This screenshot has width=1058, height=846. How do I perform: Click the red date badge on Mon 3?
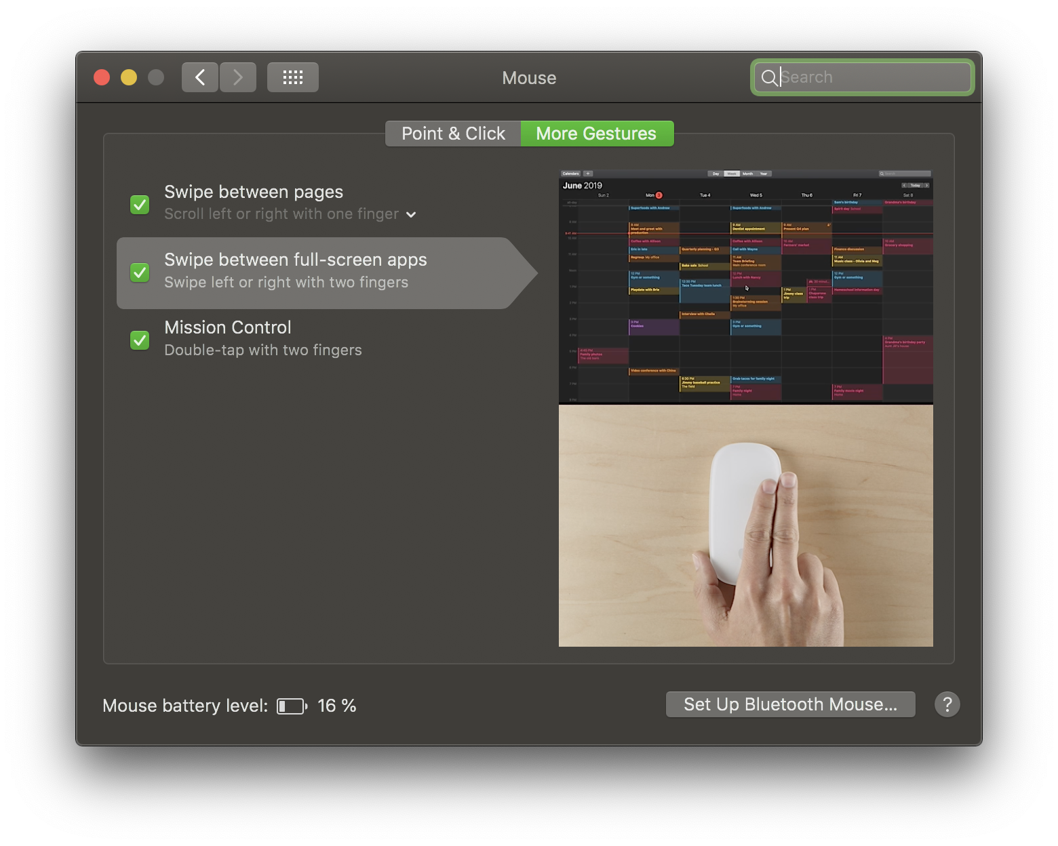[658, 195]
